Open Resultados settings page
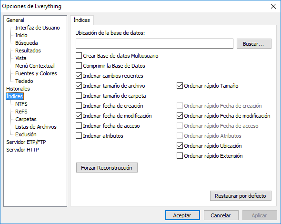The height and width of the screenshot is (224, 281). [x=28, y=51]
